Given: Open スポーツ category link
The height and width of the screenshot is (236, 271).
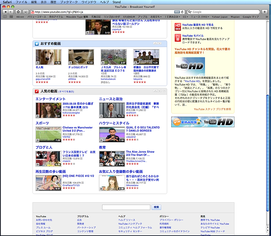Looking at the screenshot, I should pos(42,123).
